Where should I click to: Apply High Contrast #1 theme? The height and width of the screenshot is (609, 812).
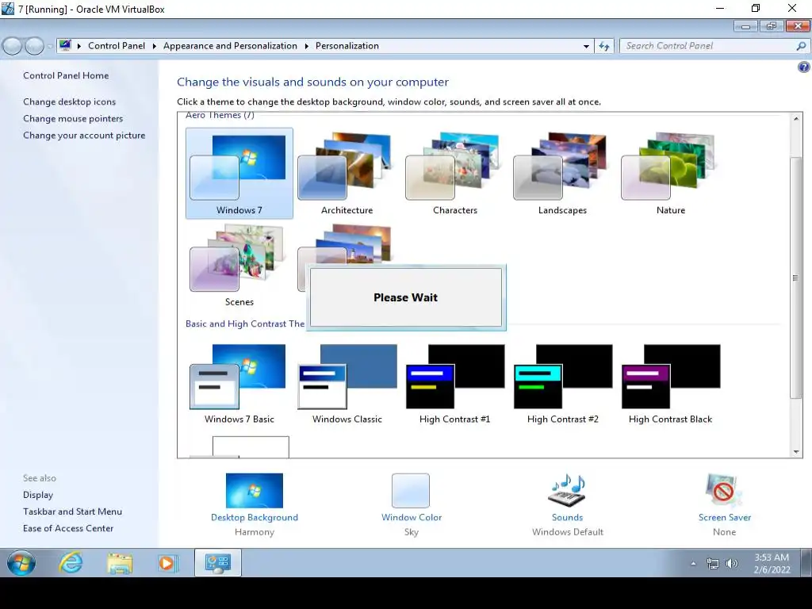[454, 384]
